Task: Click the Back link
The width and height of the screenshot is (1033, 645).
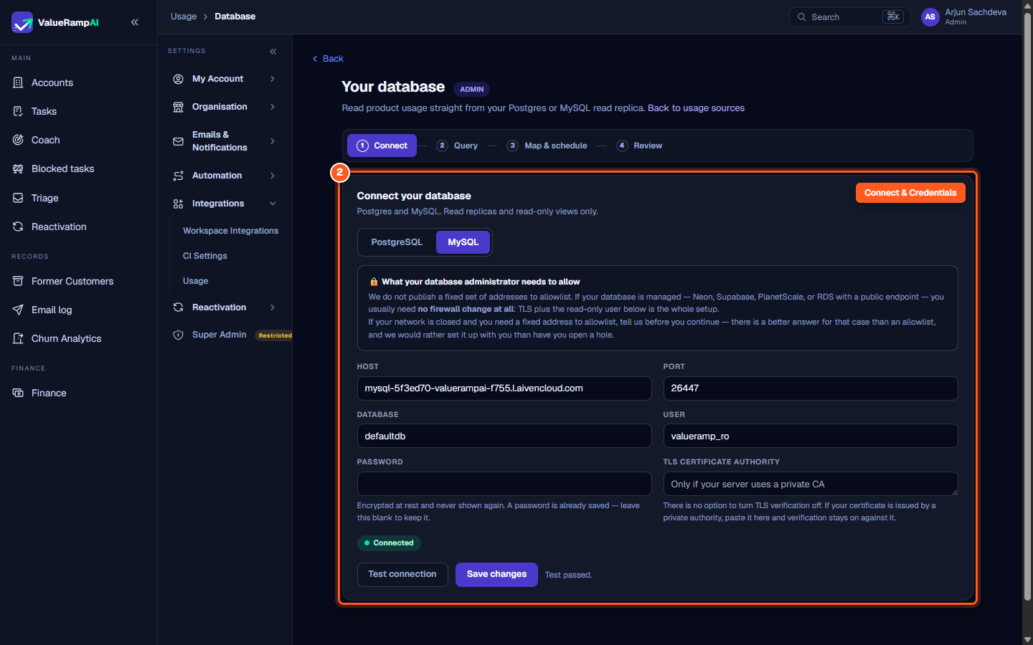Action: pos(328,59)
